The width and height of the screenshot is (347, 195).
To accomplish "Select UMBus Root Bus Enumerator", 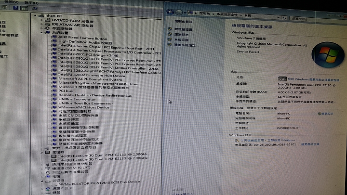I will coord(86,103).
